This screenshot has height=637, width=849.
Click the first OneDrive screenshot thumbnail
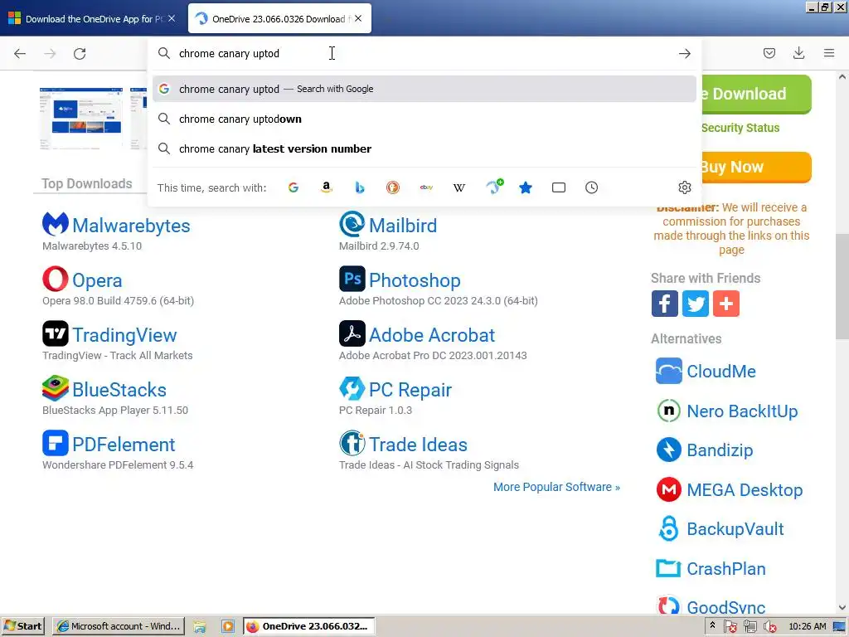pyautogui.click(x=81, y=118)
